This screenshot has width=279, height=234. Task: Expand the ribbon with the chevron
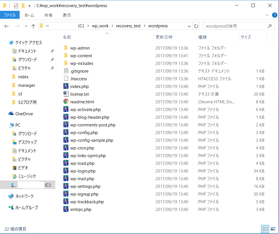pos(267,15)
